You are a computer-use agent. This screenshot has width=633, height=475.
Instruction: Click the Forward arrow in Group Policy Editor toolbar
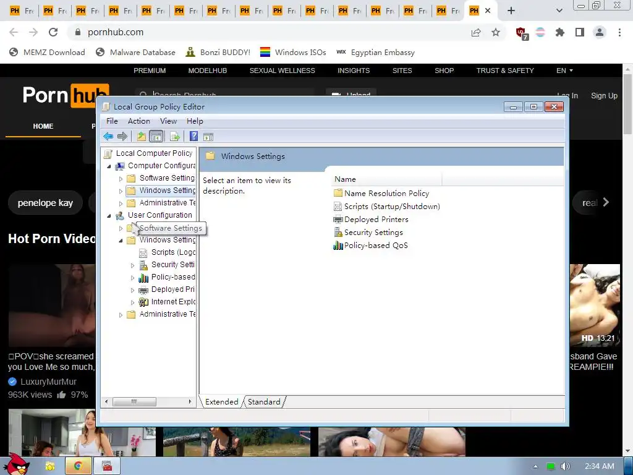(x=122, y=137)
